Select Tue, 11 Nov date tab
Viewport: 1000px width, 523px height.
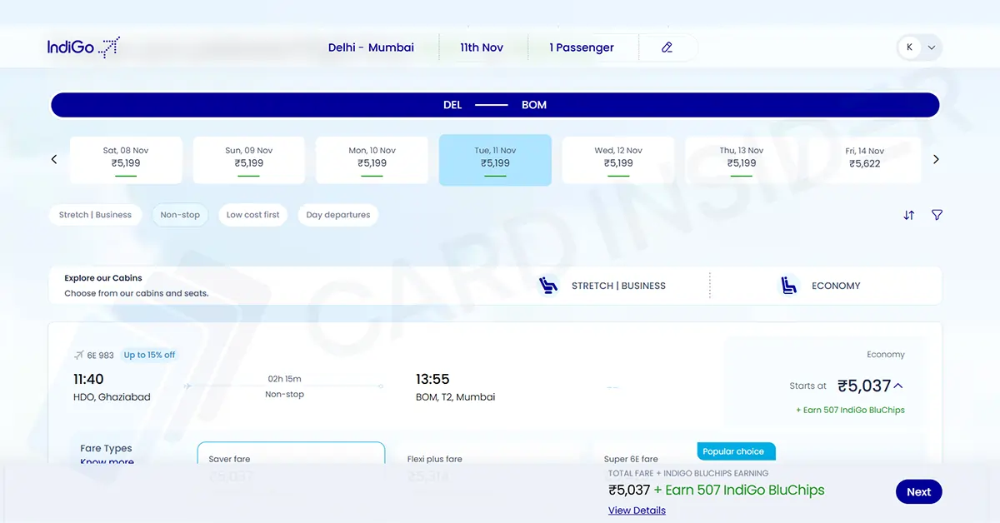tap(495, 160)
